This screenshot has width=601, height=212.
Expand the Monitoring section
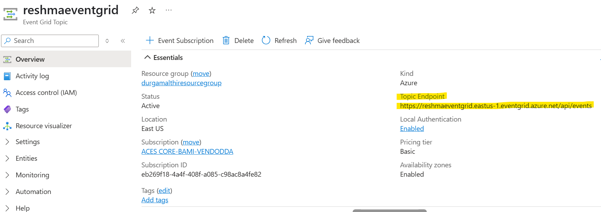(65, 175)
